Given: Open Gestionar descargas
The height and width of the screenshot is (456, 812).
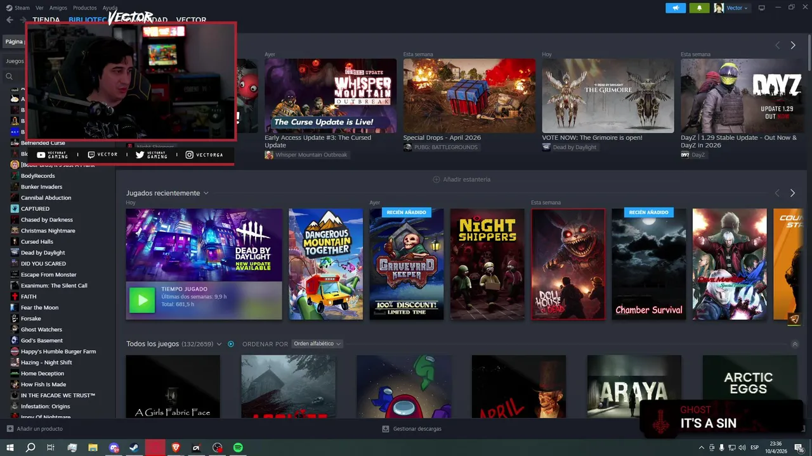Looking at the screenshot, I should pos(412,429).
